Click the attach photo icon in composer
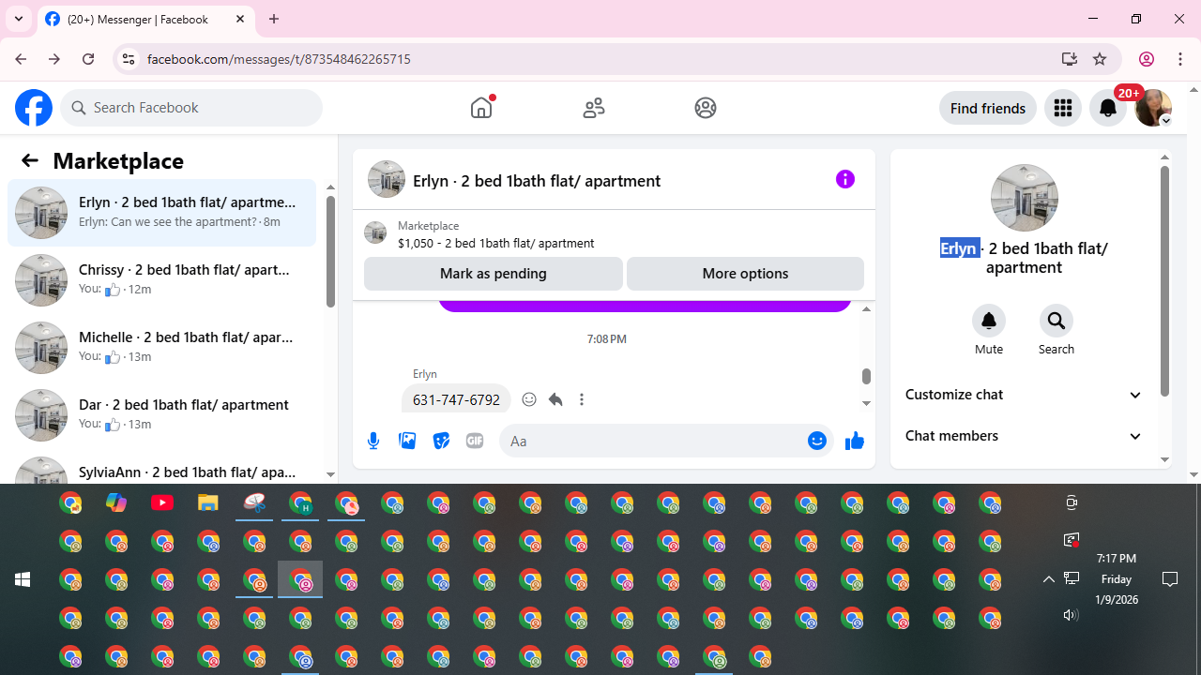This screenshot has height=675, width=1201. coord(407,441)
